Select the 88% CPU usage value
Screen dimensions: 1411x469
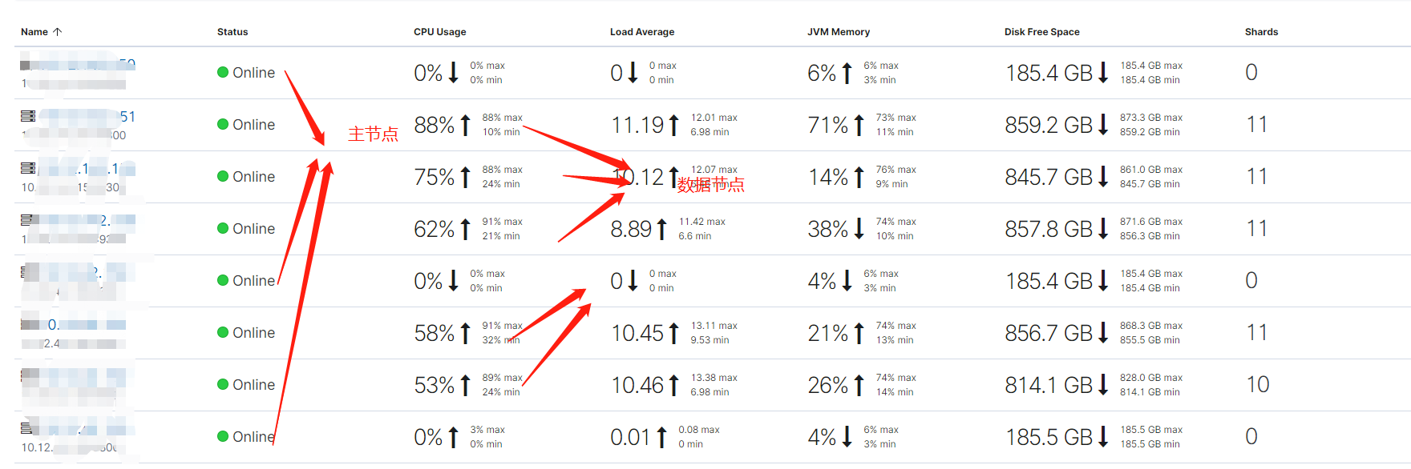(x=435, y=125)
